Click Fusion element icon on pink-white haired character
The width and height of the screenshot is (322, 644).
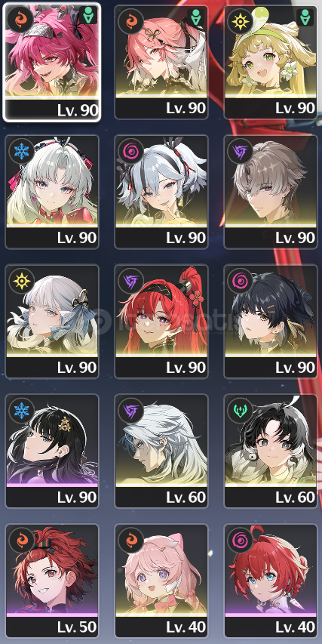tap(130, 21)
